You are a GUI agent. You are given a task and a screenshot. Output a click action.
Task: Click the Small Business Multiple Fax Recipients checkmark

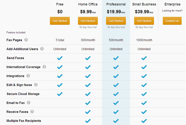144,121
